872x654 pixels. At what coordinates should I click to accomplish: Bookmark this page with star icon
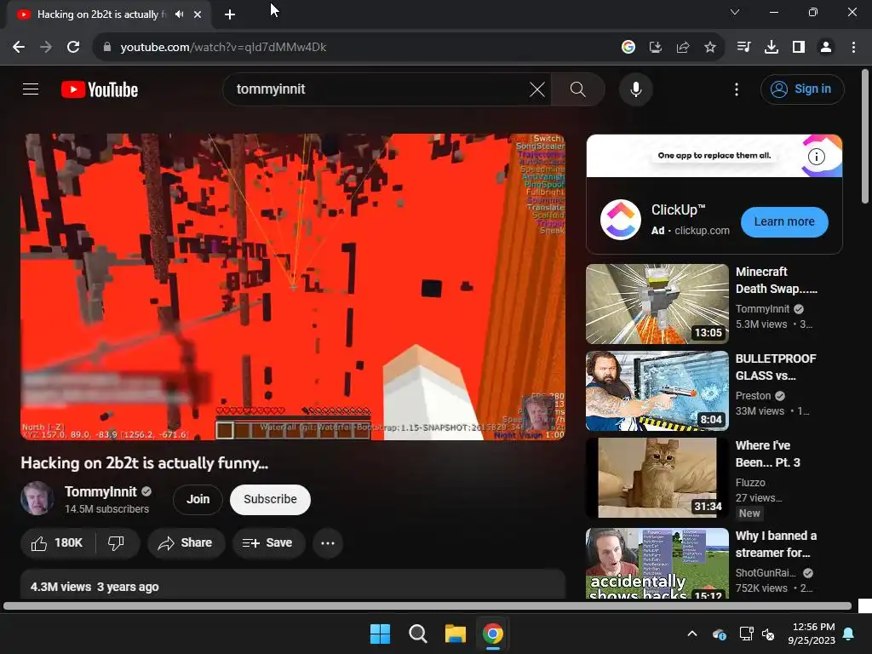(x=710, y=47)
